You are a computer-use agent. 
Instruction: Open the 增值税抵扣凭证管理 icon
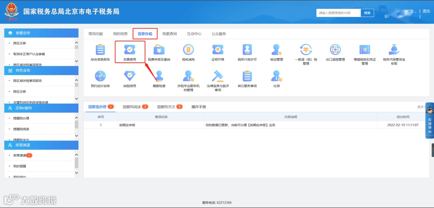(364, 50)
